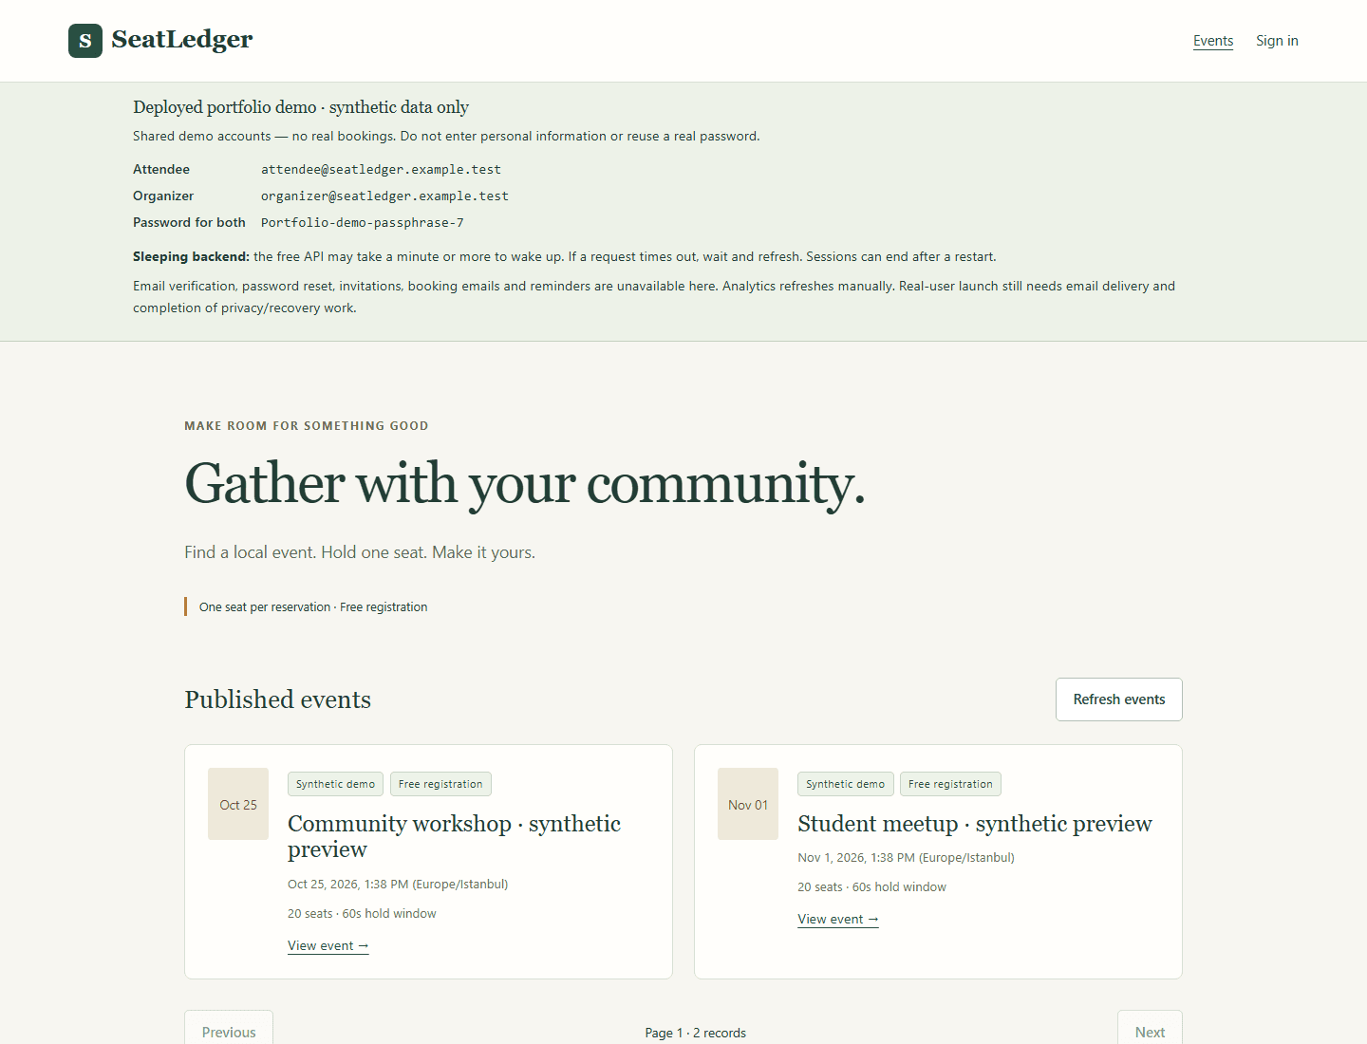Viewport: 1367px width, 1044px height.
Task: Click the Published events heading
Action: tap(277, 699)
